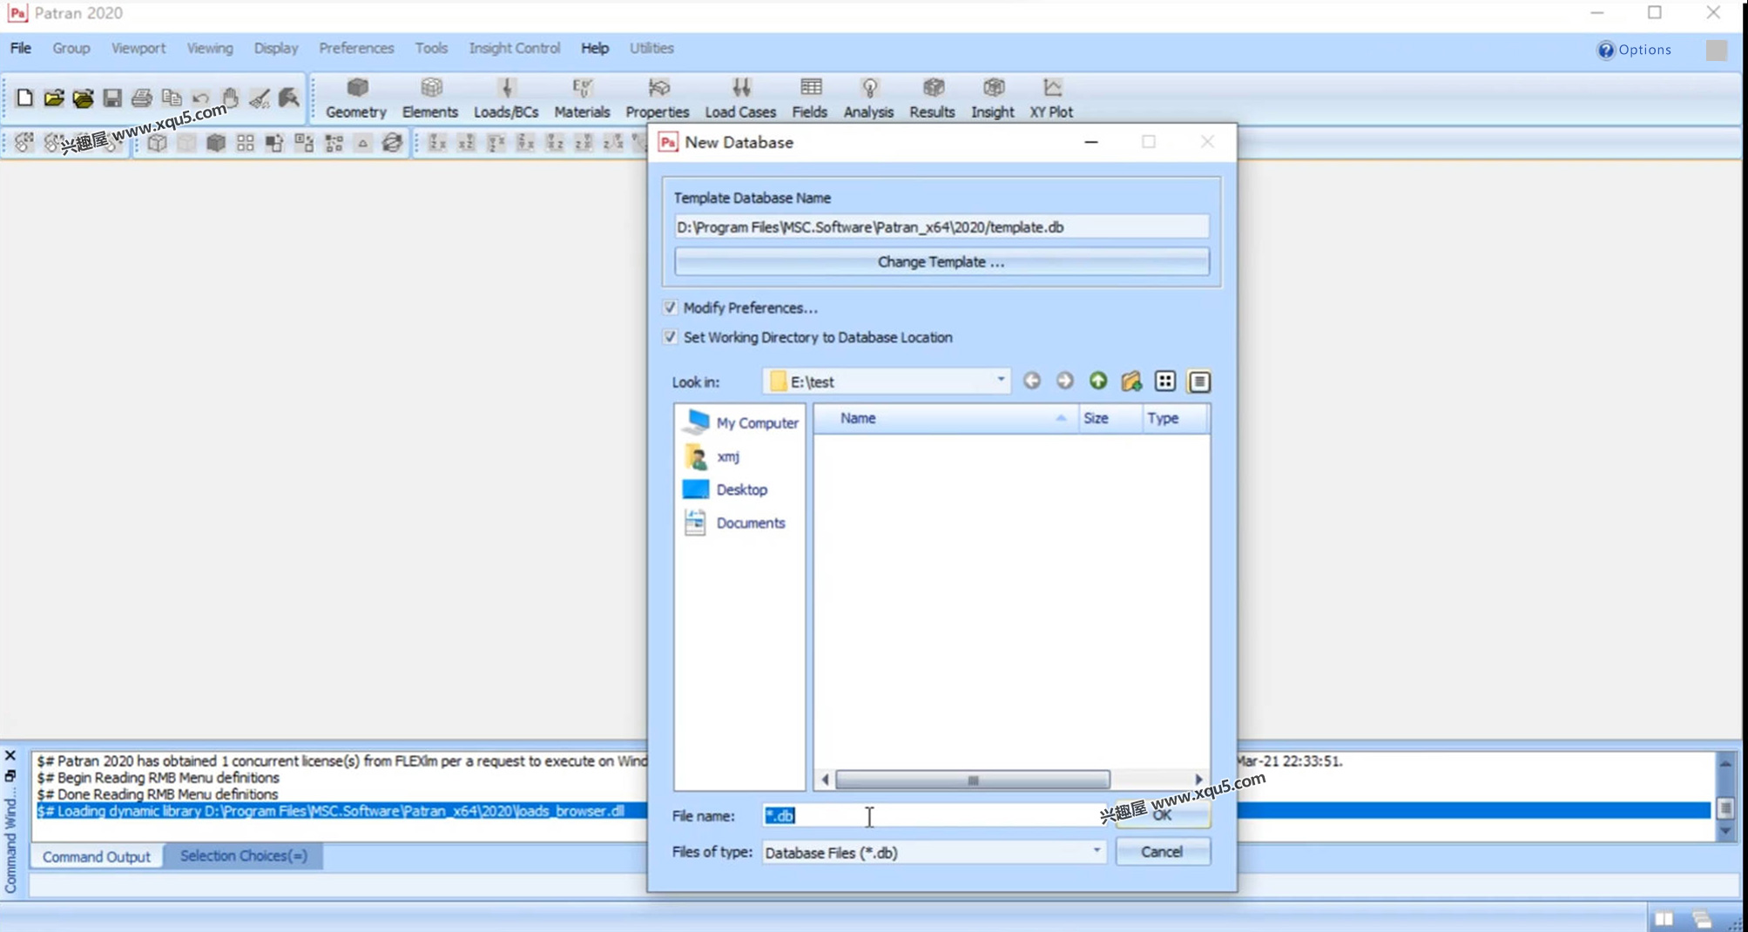Click the Reset graphics broom icon
Screen dimensions: 1748x932
coord(260,98)
